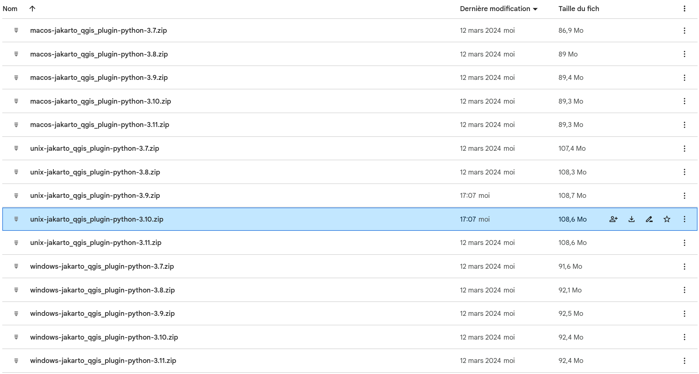Select macos-jakarto_qgis_plugin-python-3.7.zip file name

click(99, 30)
